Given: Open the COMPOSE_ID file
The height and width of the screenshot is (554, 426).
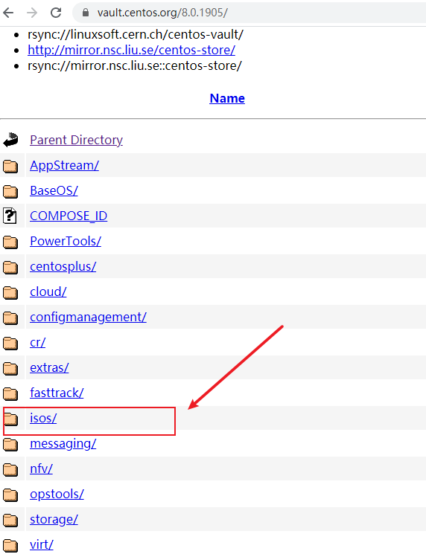Looking at the screenshot, I should (69, 216).
